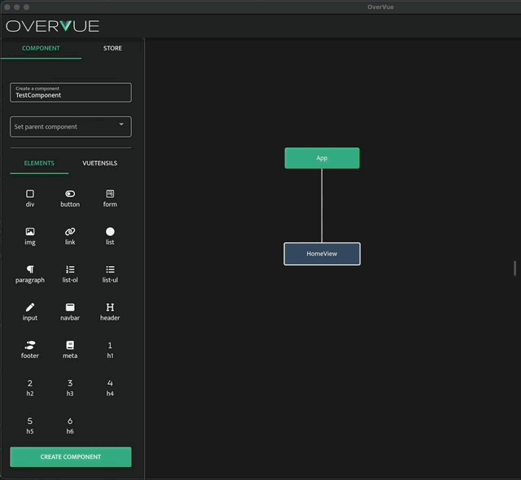The width and height of the screenshot is (521, 480).
Task: Add an input element
Action: pyautogui.click(x=30, y=312)
